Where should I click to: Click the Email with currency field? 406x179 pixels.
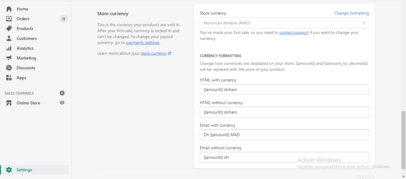(x=284, y=135)
